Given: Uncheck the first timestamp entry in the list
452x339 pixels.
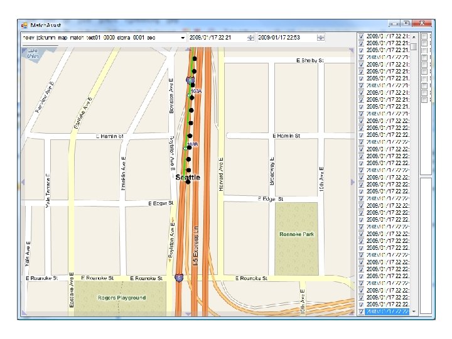Looking at the screenshot, I should point(361,36).
